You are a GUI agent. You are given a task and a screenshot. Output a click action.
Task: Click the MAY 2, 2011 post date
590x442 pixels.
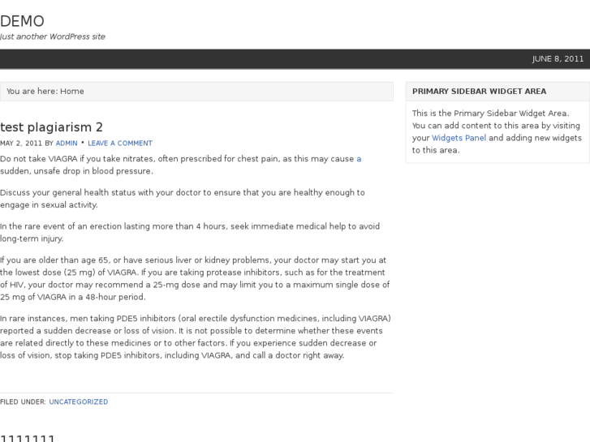pyautogui.click(x=21, y=143)
